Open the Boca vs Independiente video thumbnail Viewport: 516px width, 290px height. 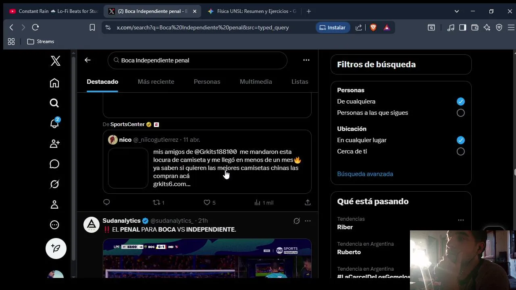pyautogui.click(x=207, y=258)
